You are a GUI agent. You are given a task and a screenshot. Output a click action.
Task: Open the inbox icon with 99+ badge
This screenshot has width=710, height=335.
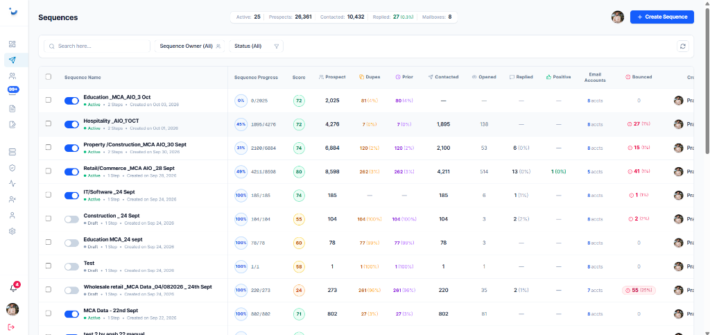coord(12,91)
